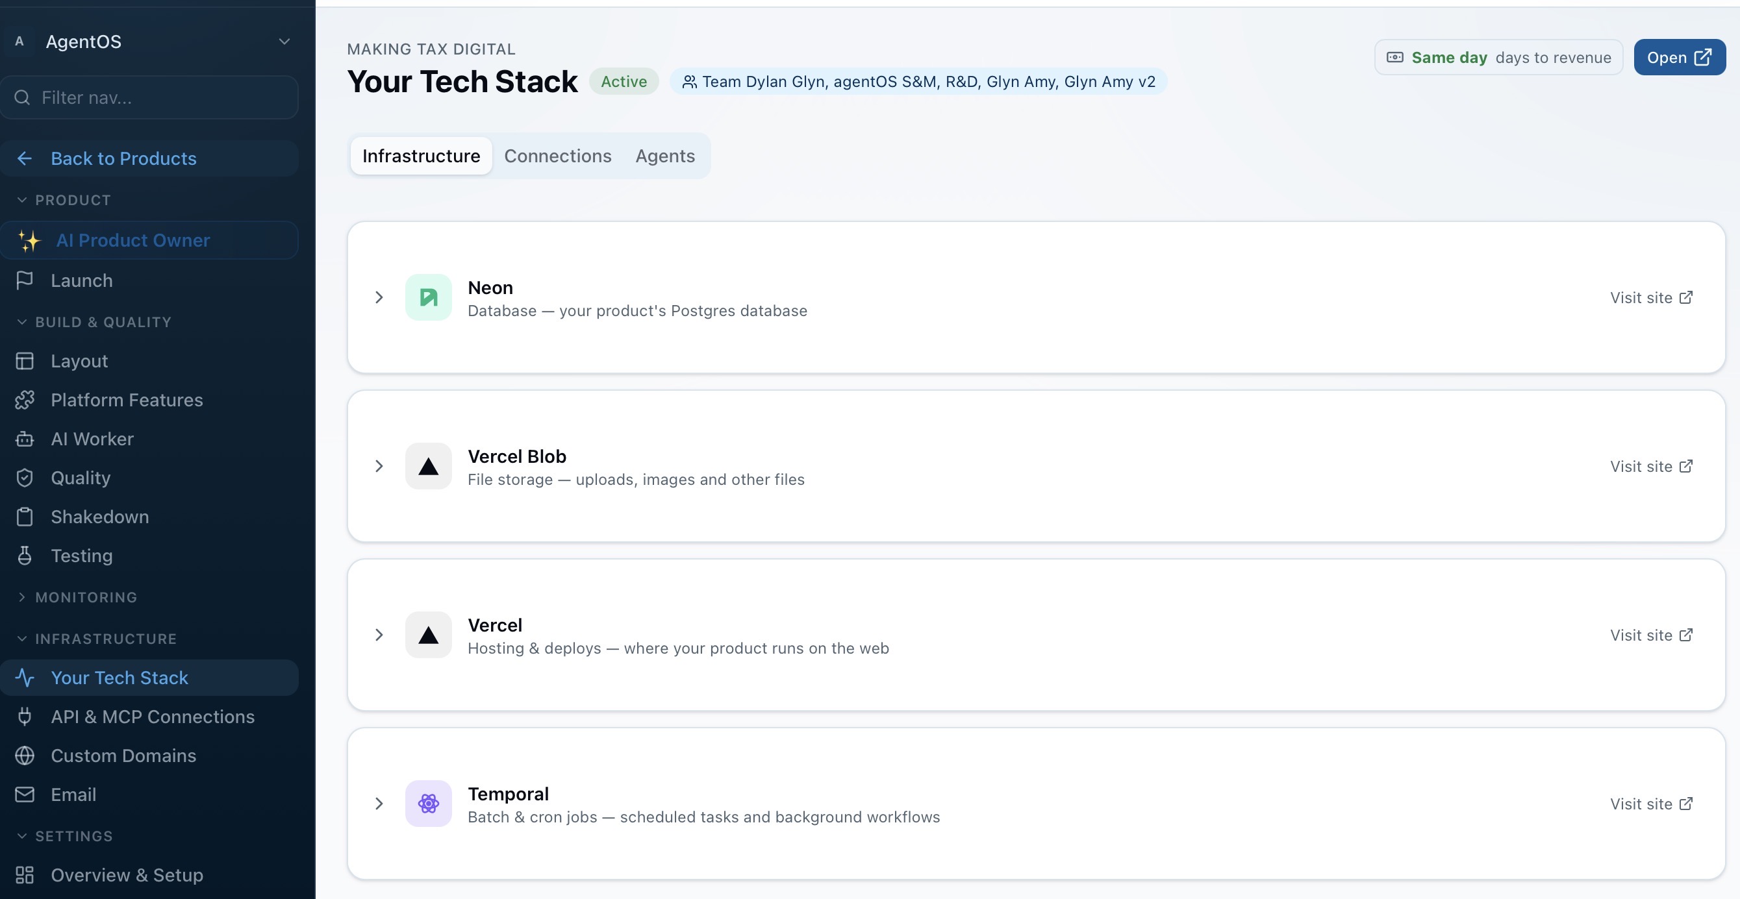Open Visit site link for Neon
The height and width of the screenshot is (899, 1740).
1651,298
